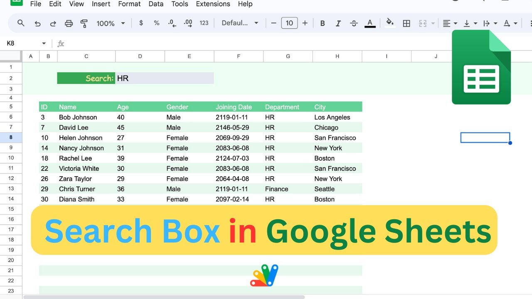This screenshot has height=299, width=532.
Task: Open more number formats (123)
Action: coord(204,23)
